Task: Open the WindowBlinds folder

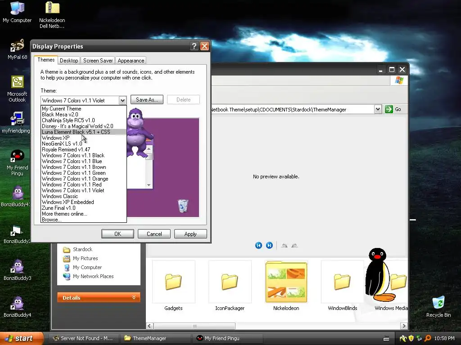Action: click(342, 285)
